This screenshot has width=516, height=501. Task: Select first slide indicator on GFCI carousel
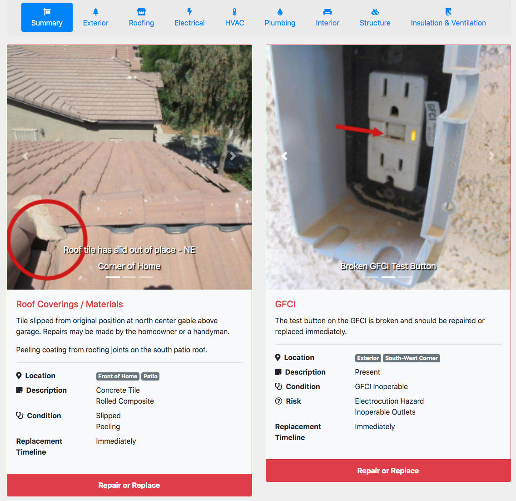pyautogui.click(x=372, y=277)
